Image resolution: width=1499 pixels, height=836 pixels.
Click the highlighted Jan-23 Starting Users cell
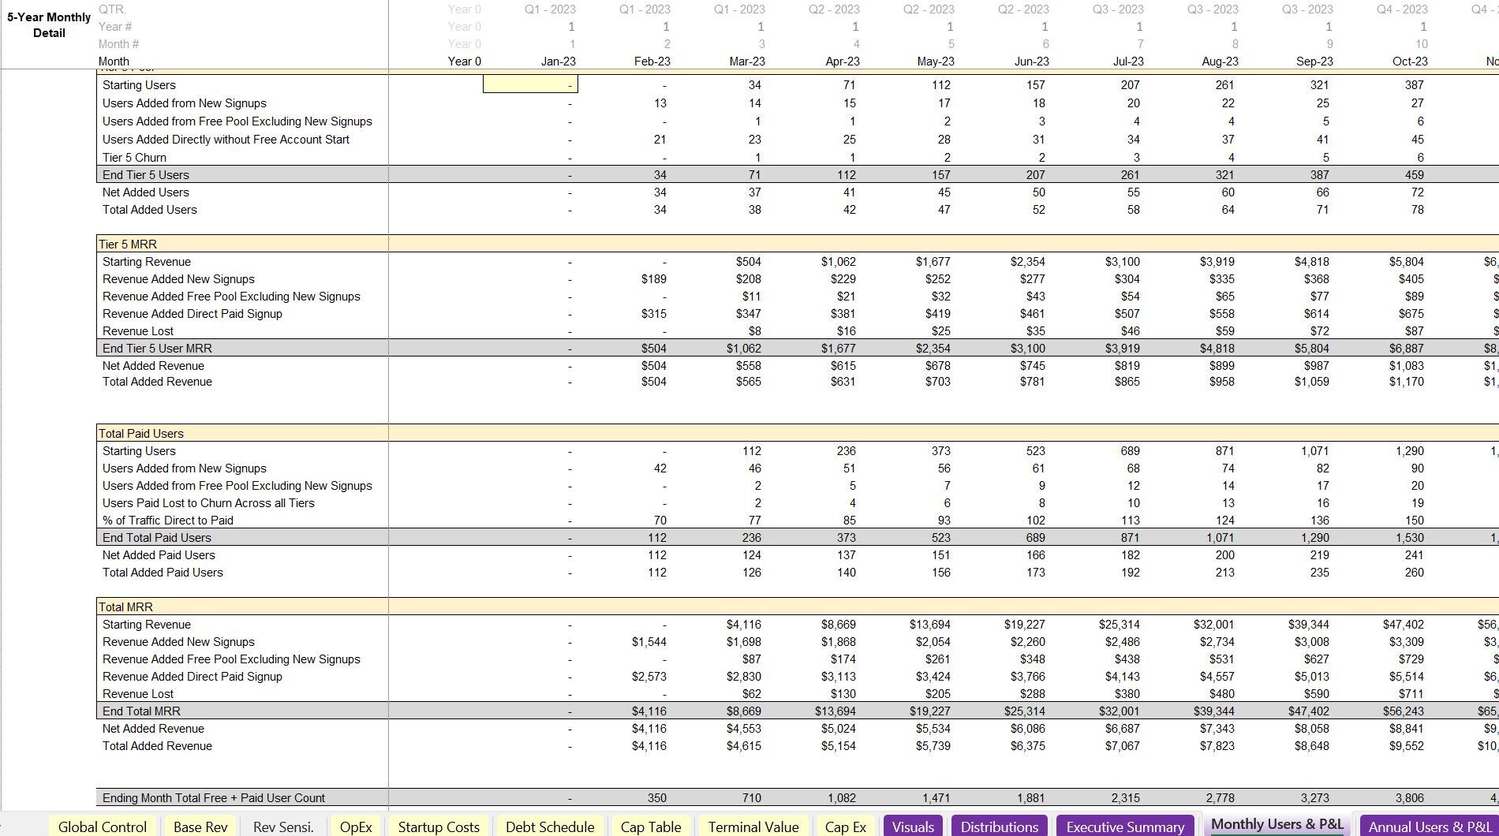(x=530, y=84)
